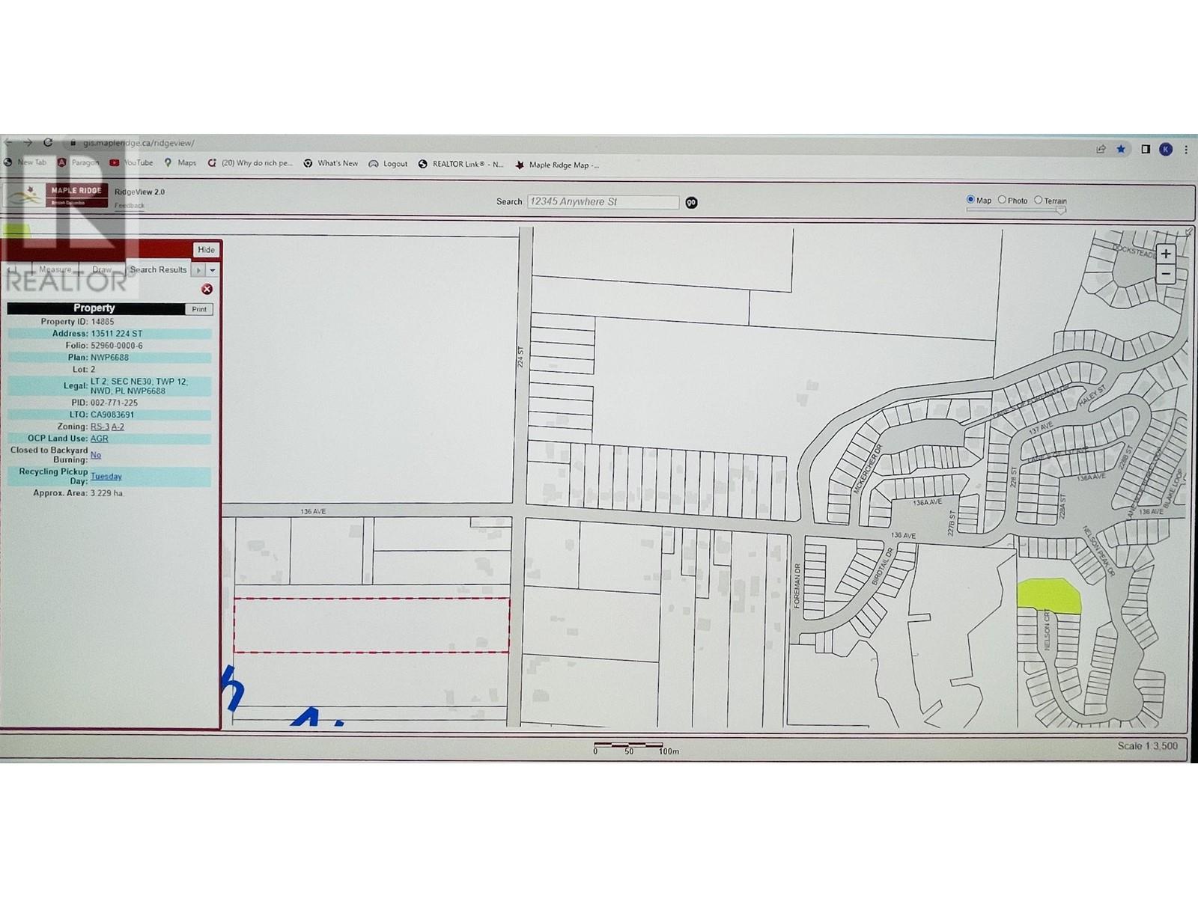Open the panel tabs dropdown arrow
The height and width of the screenshot is (898, 1198).
tap(213, 270)
